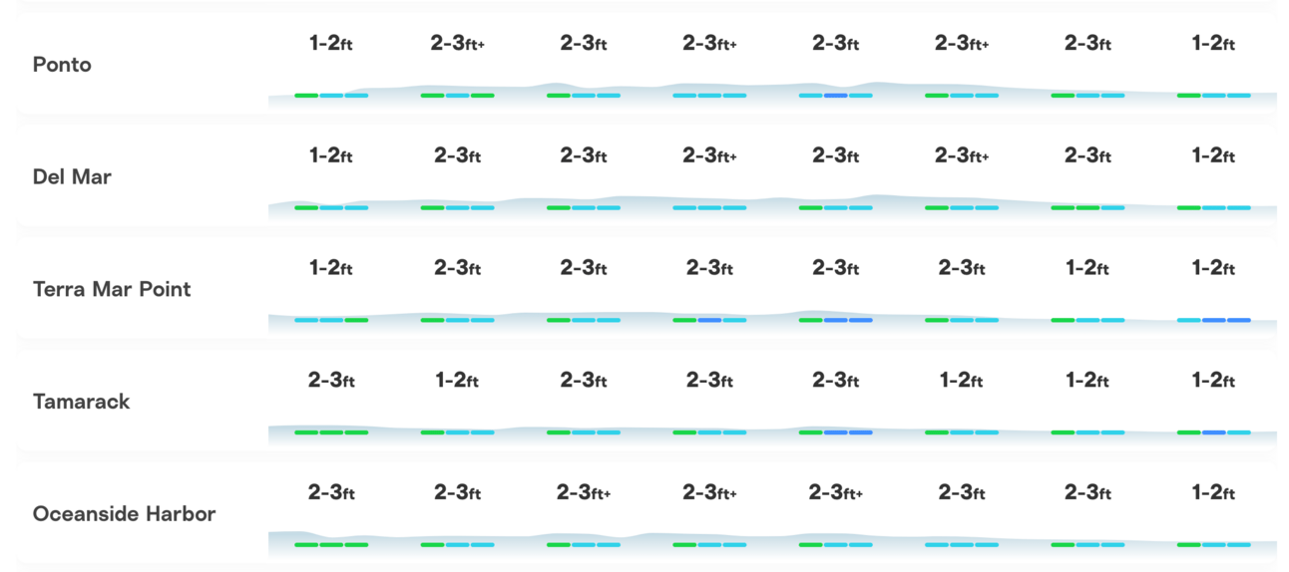Click Ponto's second-day 2-3ft+ wave height
The image size is (1289, 572).
point(458,44)
